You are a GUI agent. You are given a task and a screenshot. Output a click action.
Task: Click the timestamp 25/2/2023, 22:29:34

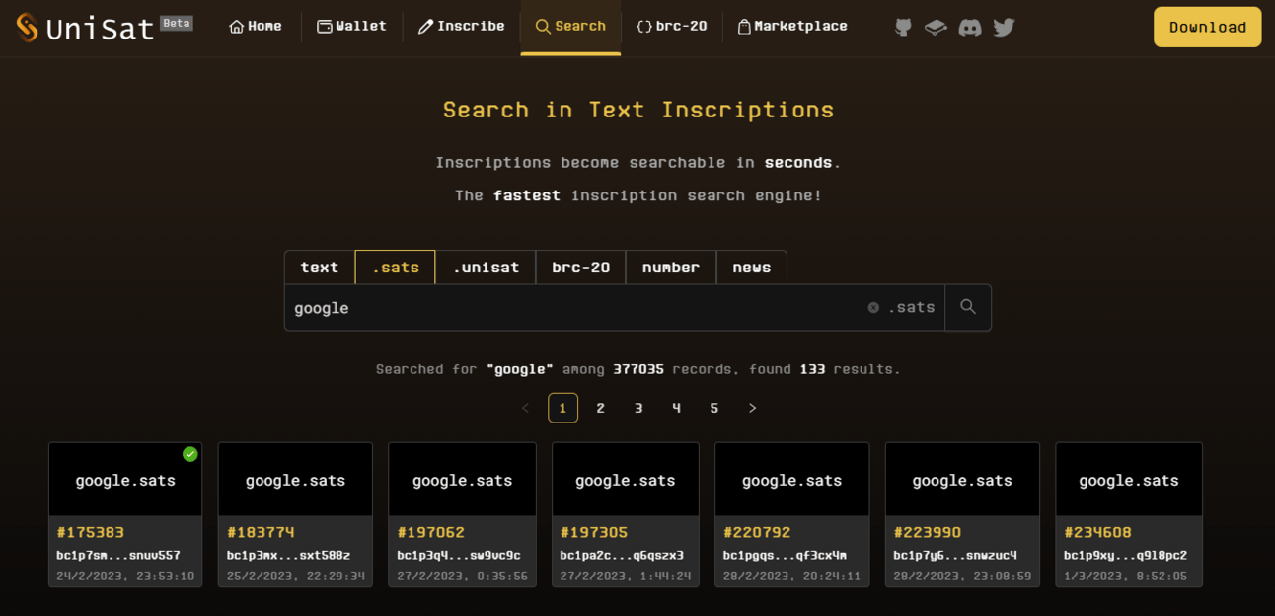295,577
